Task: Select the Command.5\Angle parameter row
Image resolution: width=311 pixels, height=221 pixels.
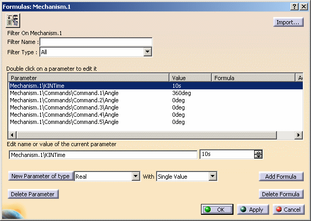Action: (x=156, y=122)
